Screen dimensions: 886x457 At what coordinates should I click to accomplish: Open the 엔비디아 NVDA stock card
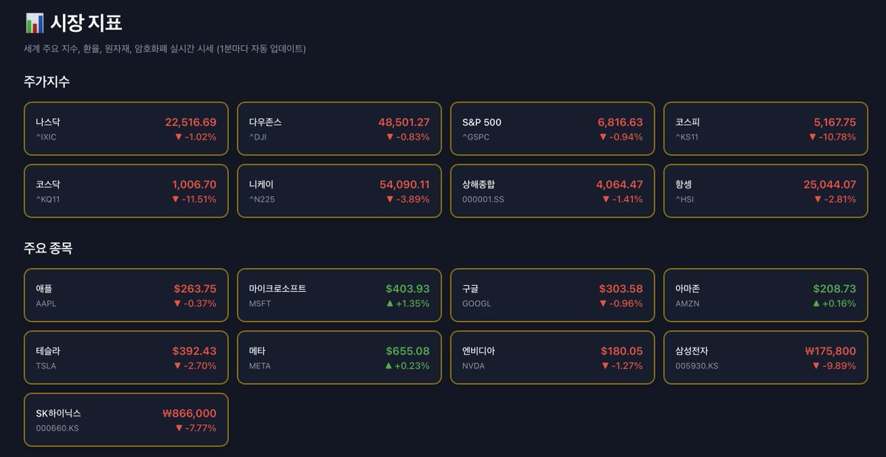(552, 357)
